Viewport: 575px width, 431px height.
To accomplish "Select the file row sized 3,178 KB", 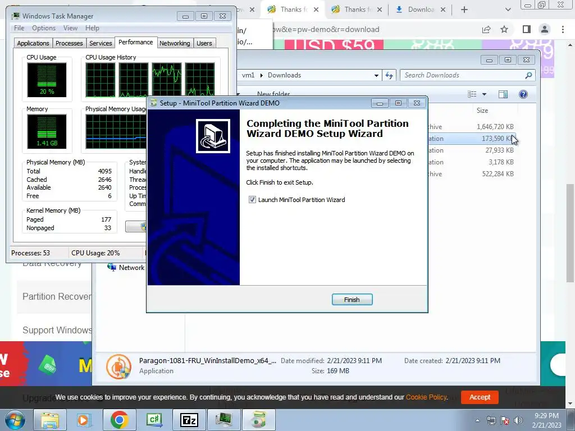I will pyautogui.click(x=471, y=162).
